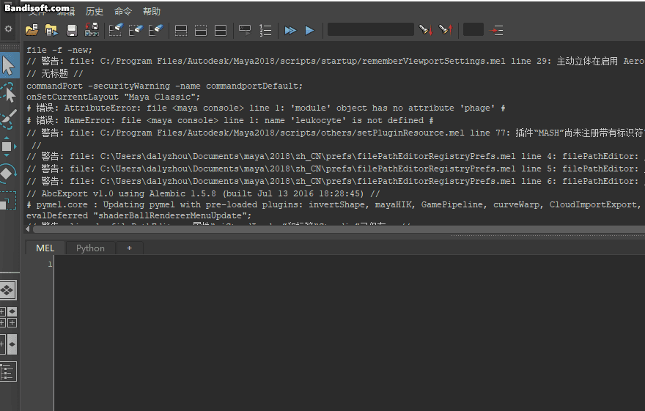The width and height of the screenshot is (645, 411).
Task: Click the 'AbcExport v1.0 using Alembic' line
Action: pyautogui.click(x=203, y=193)
